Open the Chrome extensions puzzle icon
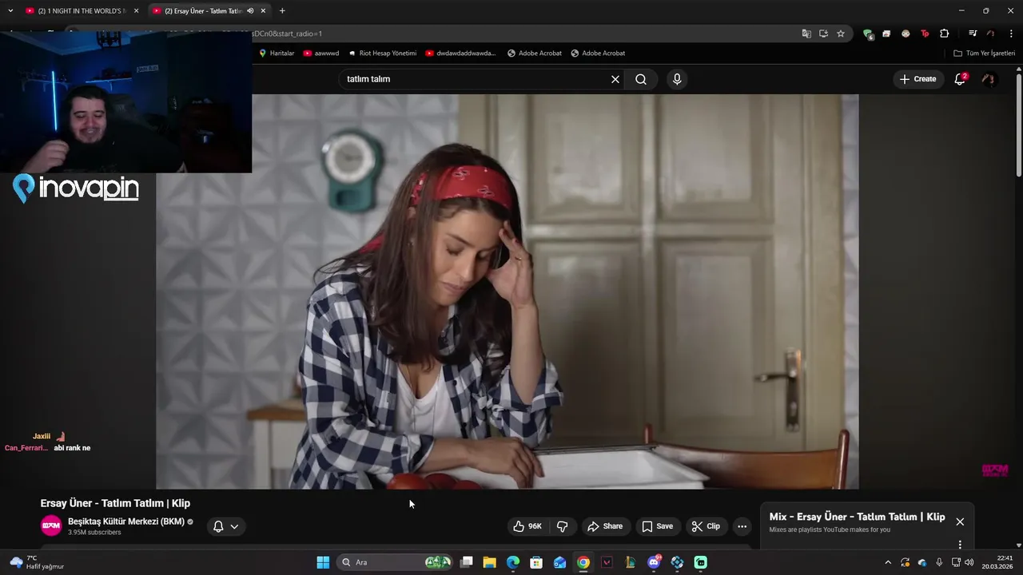Image resolution: width=1023 pixels, height=575 pixels. tap(944, 34)
